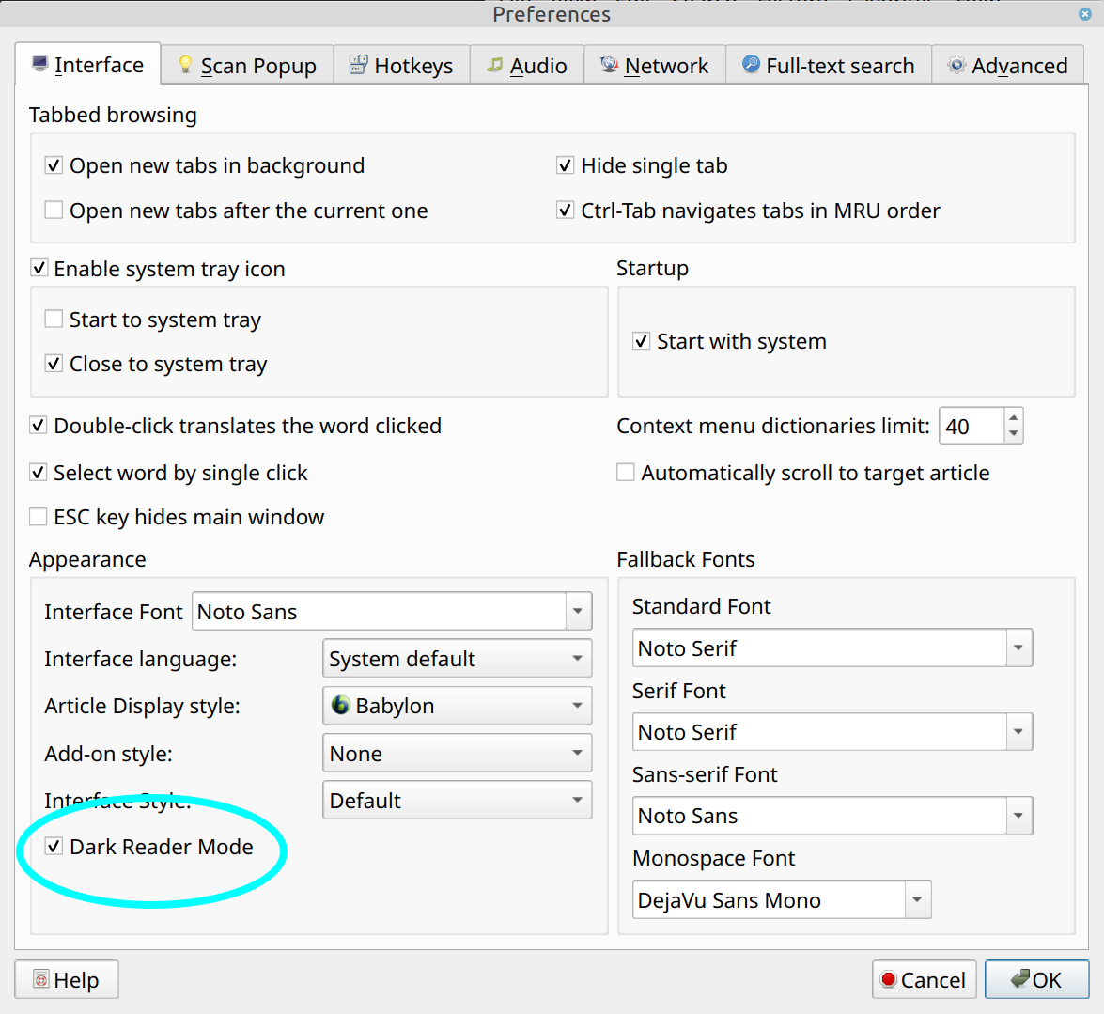The width and height of the screenshot is (1104, 1014).
Task: Click the music note icon on Audio tab
Action: (x=494, y=65)
